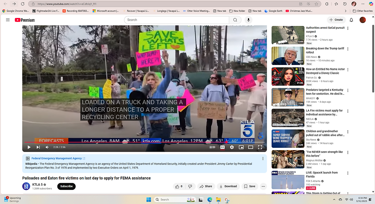This screenshot has width=375, height=204.
Task: Open File Explorer in taskbar
Action: [218, 200]
